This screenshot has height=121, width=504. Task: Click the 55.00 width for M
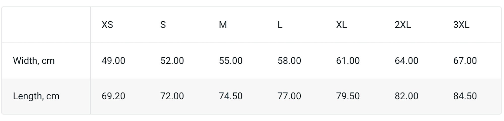[x=231, y=61]
